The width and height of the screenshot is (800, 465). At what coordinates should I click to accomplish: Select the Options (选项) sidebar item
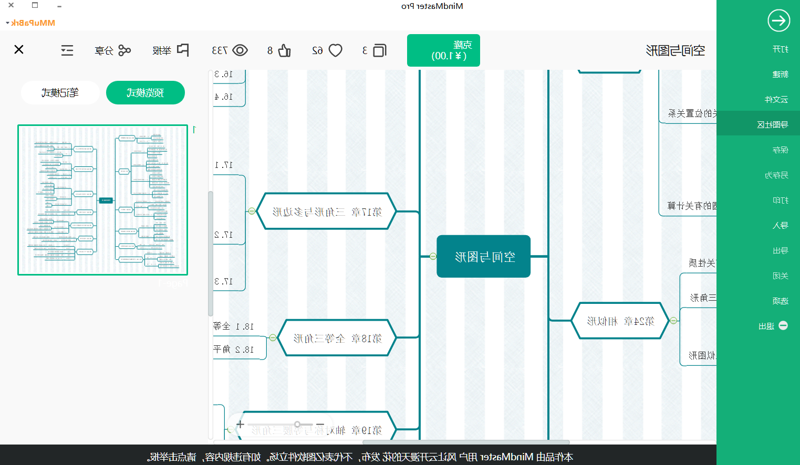coord(781,301)
